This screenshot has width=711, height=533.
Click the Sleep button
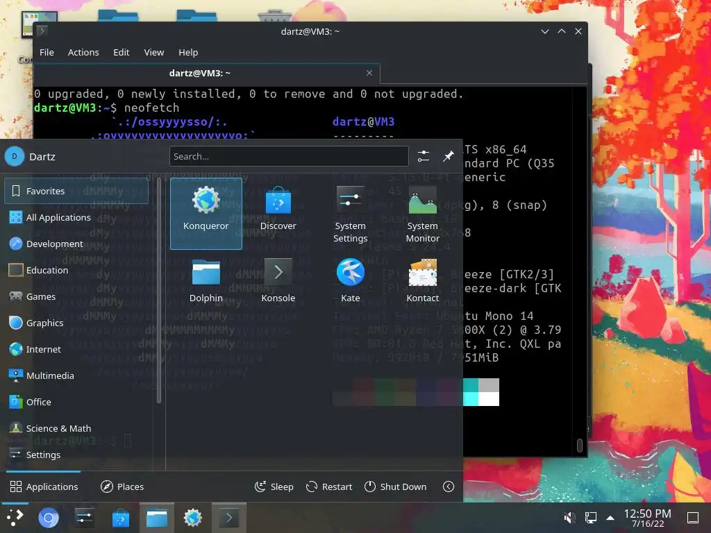point(274,487)
